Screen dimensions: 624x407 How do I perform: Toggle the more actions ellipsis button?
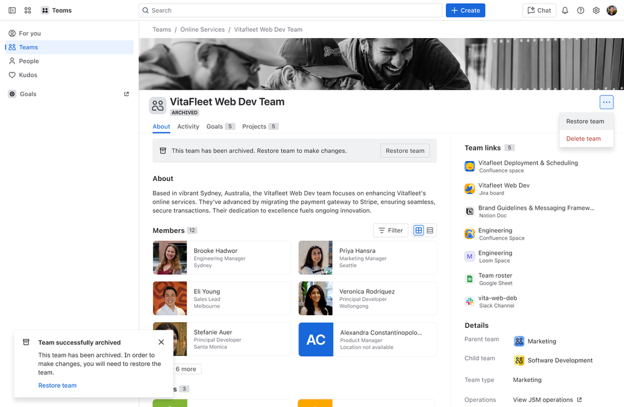pos(606,102)
